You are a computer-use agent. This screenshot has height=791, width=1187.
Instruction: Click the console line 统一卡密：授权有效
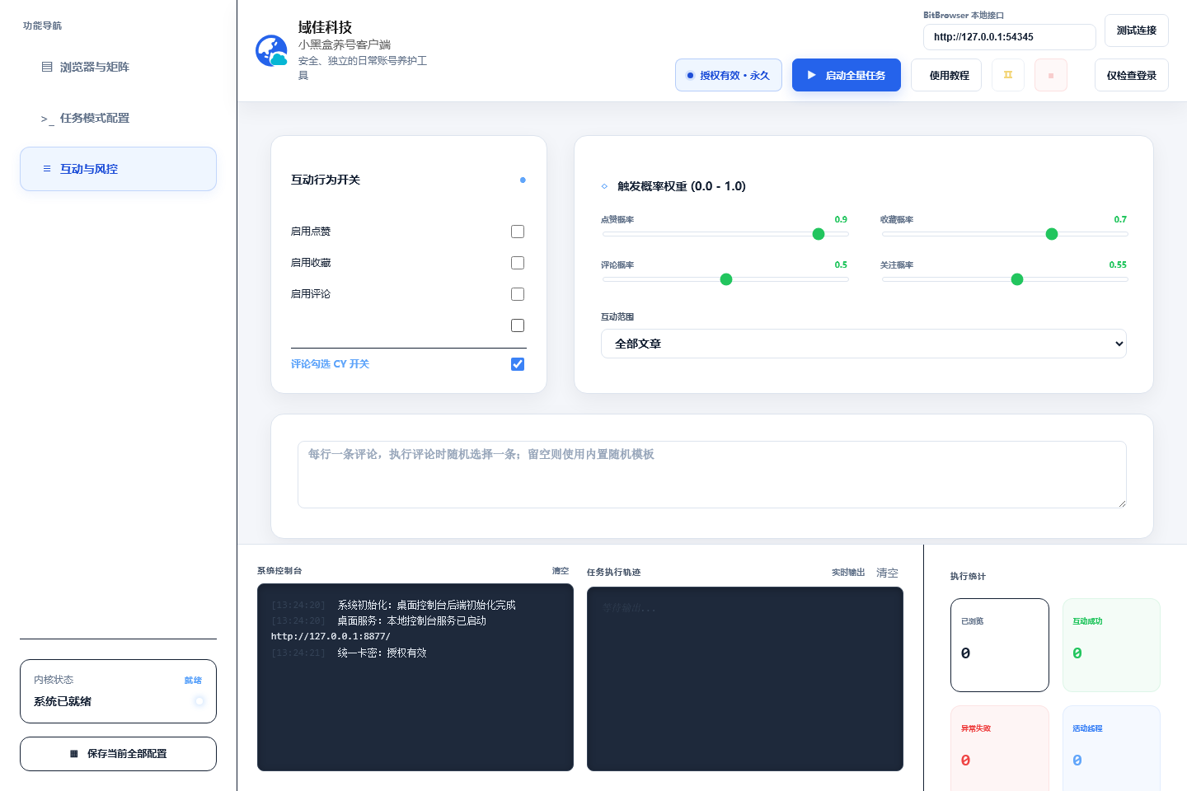pyautogui.click(x=382, y=653)
